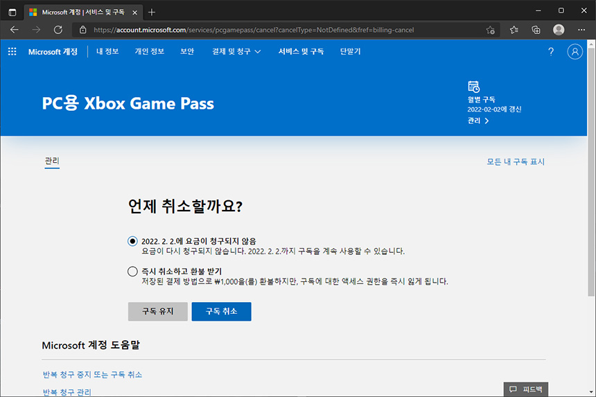Open browser Settings and more menu
This screenshot has height=397, width=596.
tap(581, 30)
